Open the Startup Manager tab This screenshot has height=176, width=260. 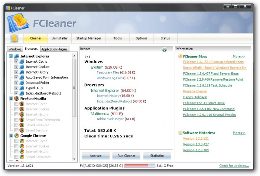coord(89,38)
